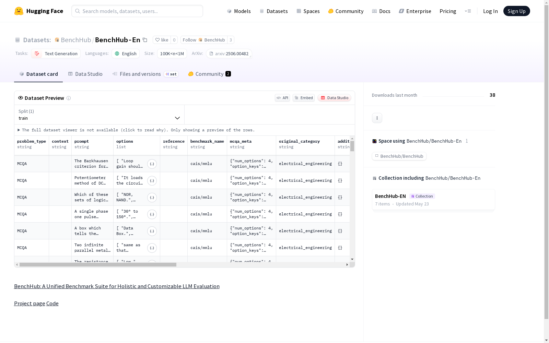Expand options cell for 'A box which' row
The image size is (549, 343).
tap(152, 231)
